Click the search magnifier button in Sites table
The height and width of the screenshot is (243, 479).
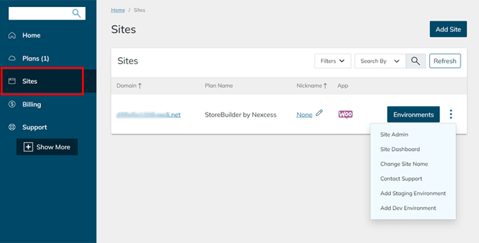point(415,61)
